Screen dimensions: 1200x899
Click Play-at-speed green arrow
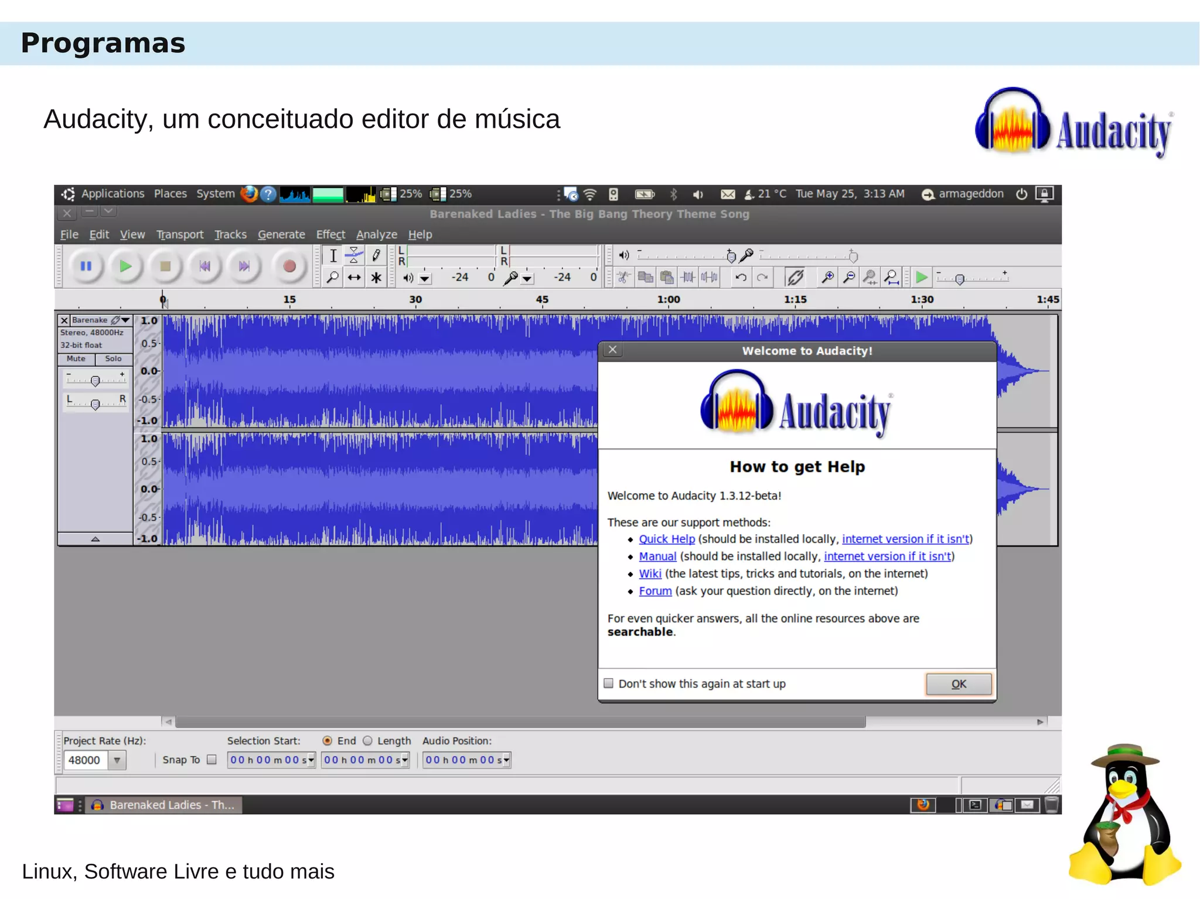[x=922, y=277]
